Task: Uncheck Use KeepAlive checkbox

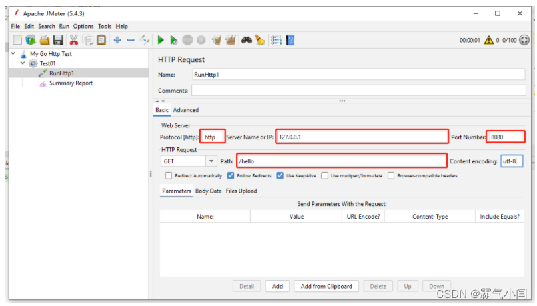Action: (280, 175)
